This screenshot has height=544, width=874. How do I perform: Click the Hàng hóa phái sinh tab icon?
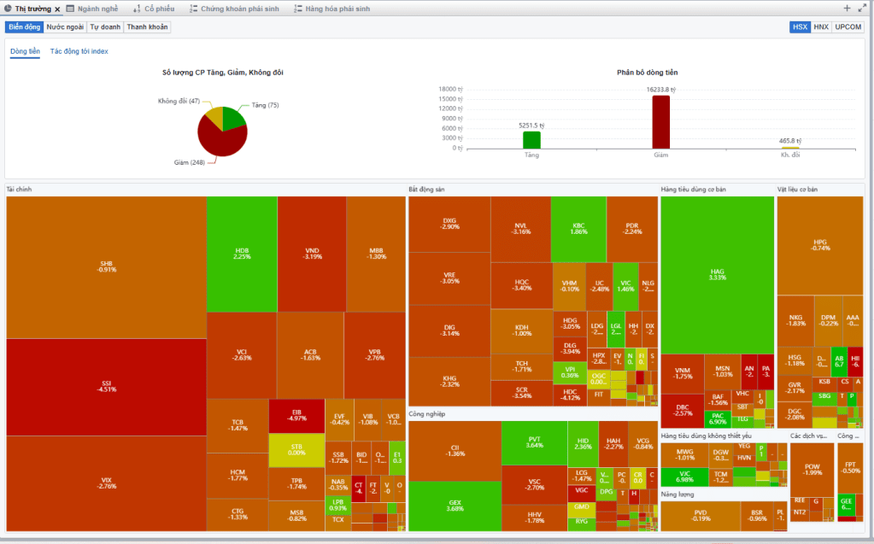click(297, 9)
